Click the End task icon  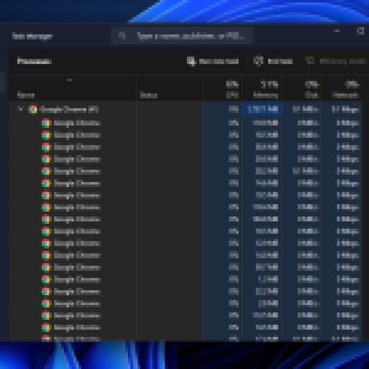(x=258, y=61)
